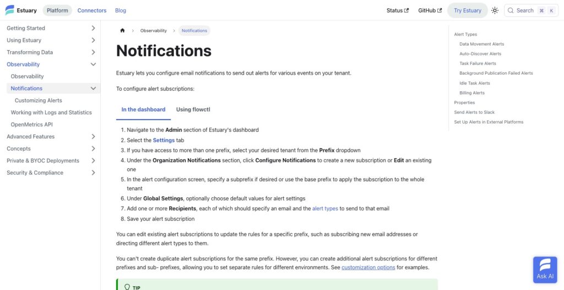Viewport: 564px width, 290px height.
Task: Collapse the Notifications sidebar chevron
Action: 93,88
